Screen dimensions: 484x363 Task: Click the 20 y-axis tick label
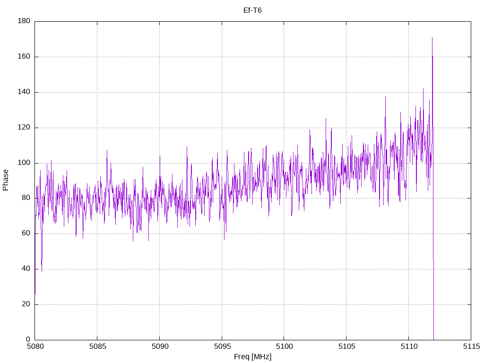[x=26, y=304]
